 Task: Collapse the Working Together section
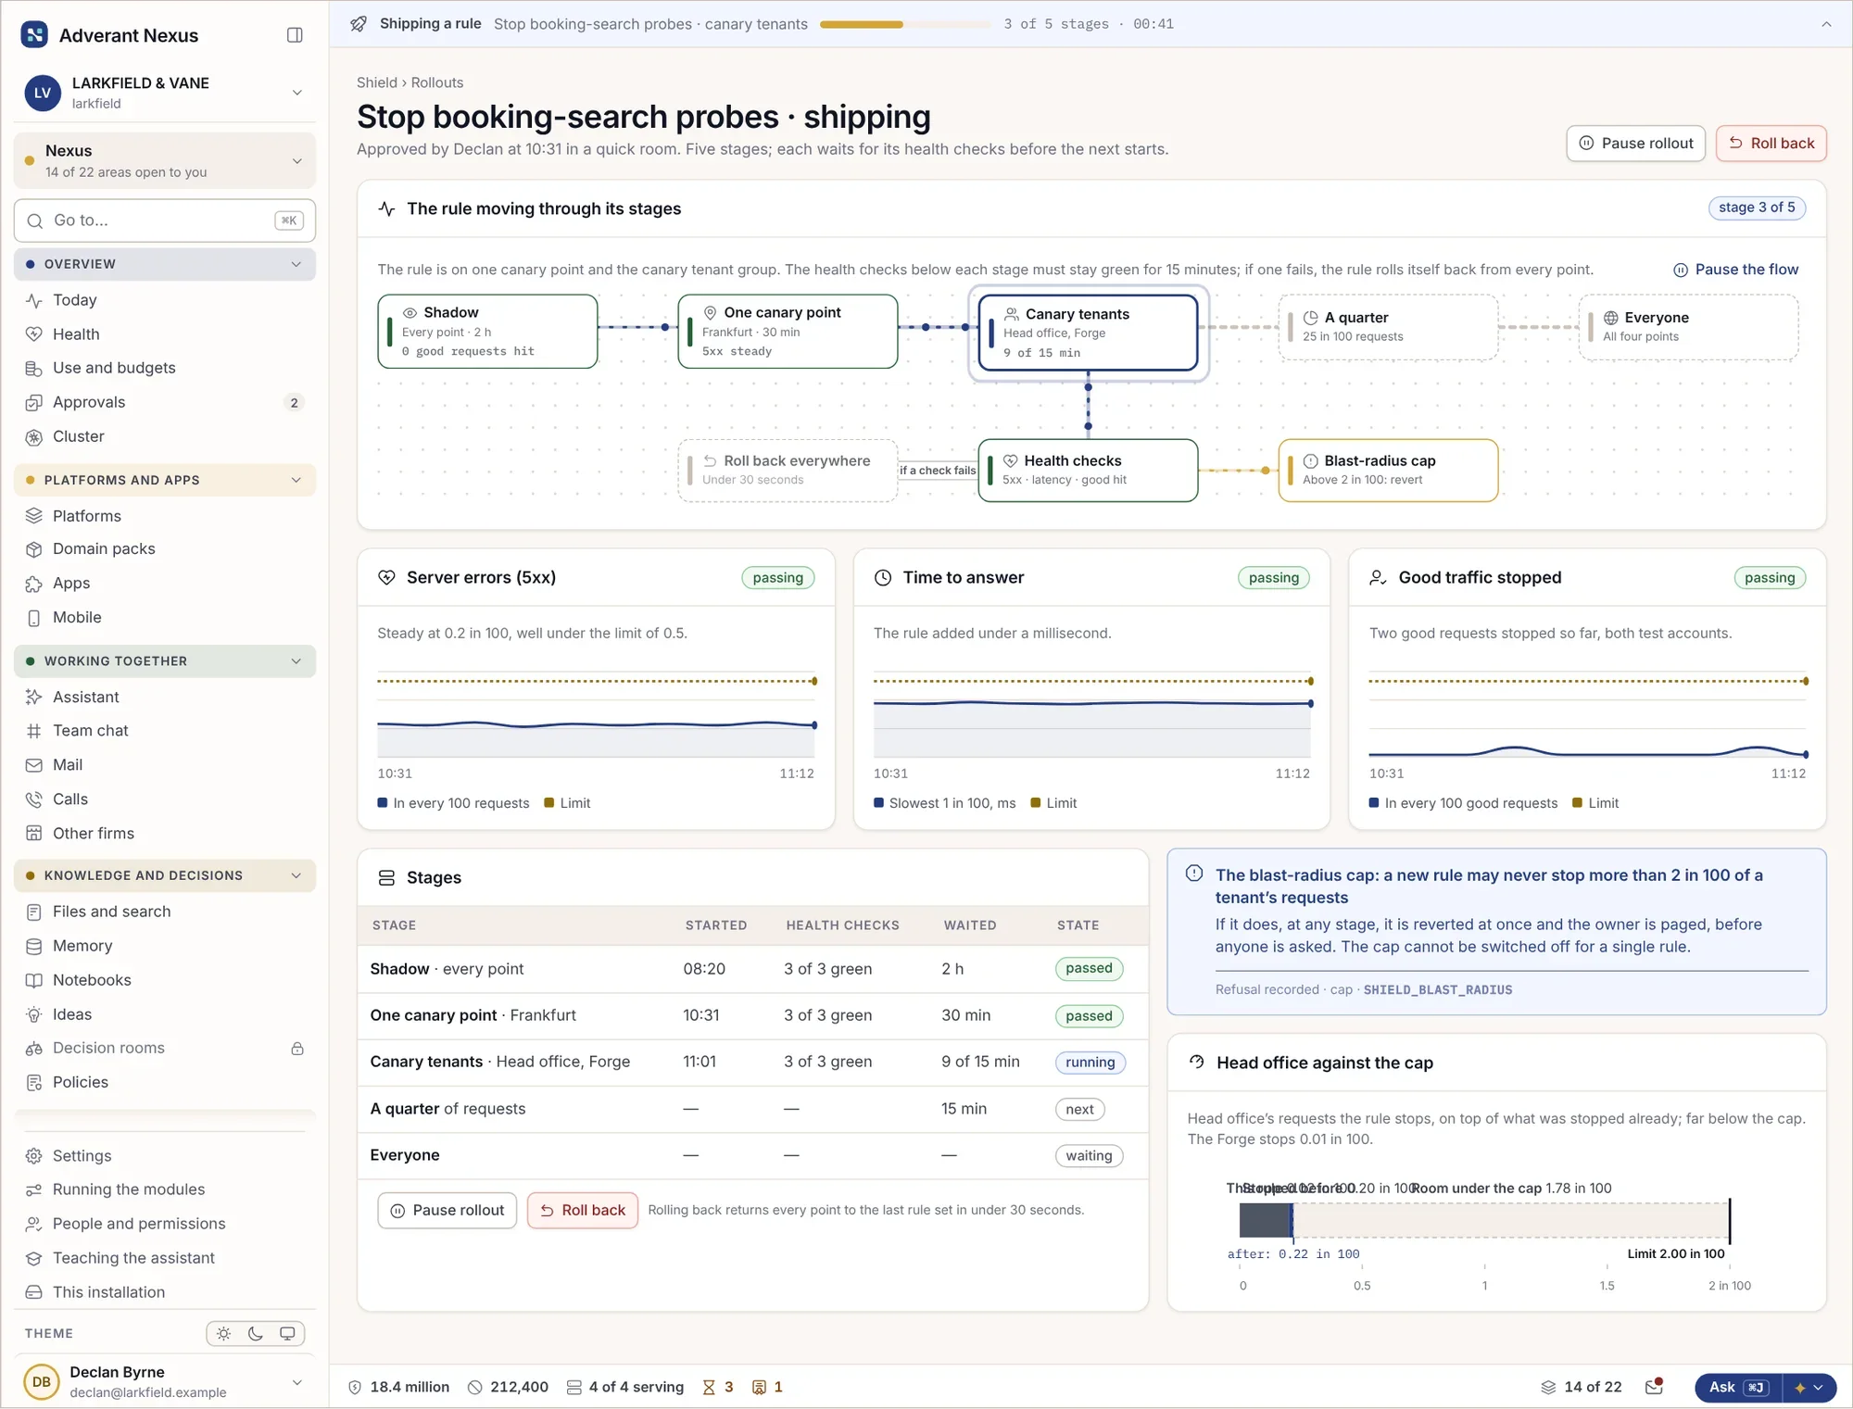point(165,661)
